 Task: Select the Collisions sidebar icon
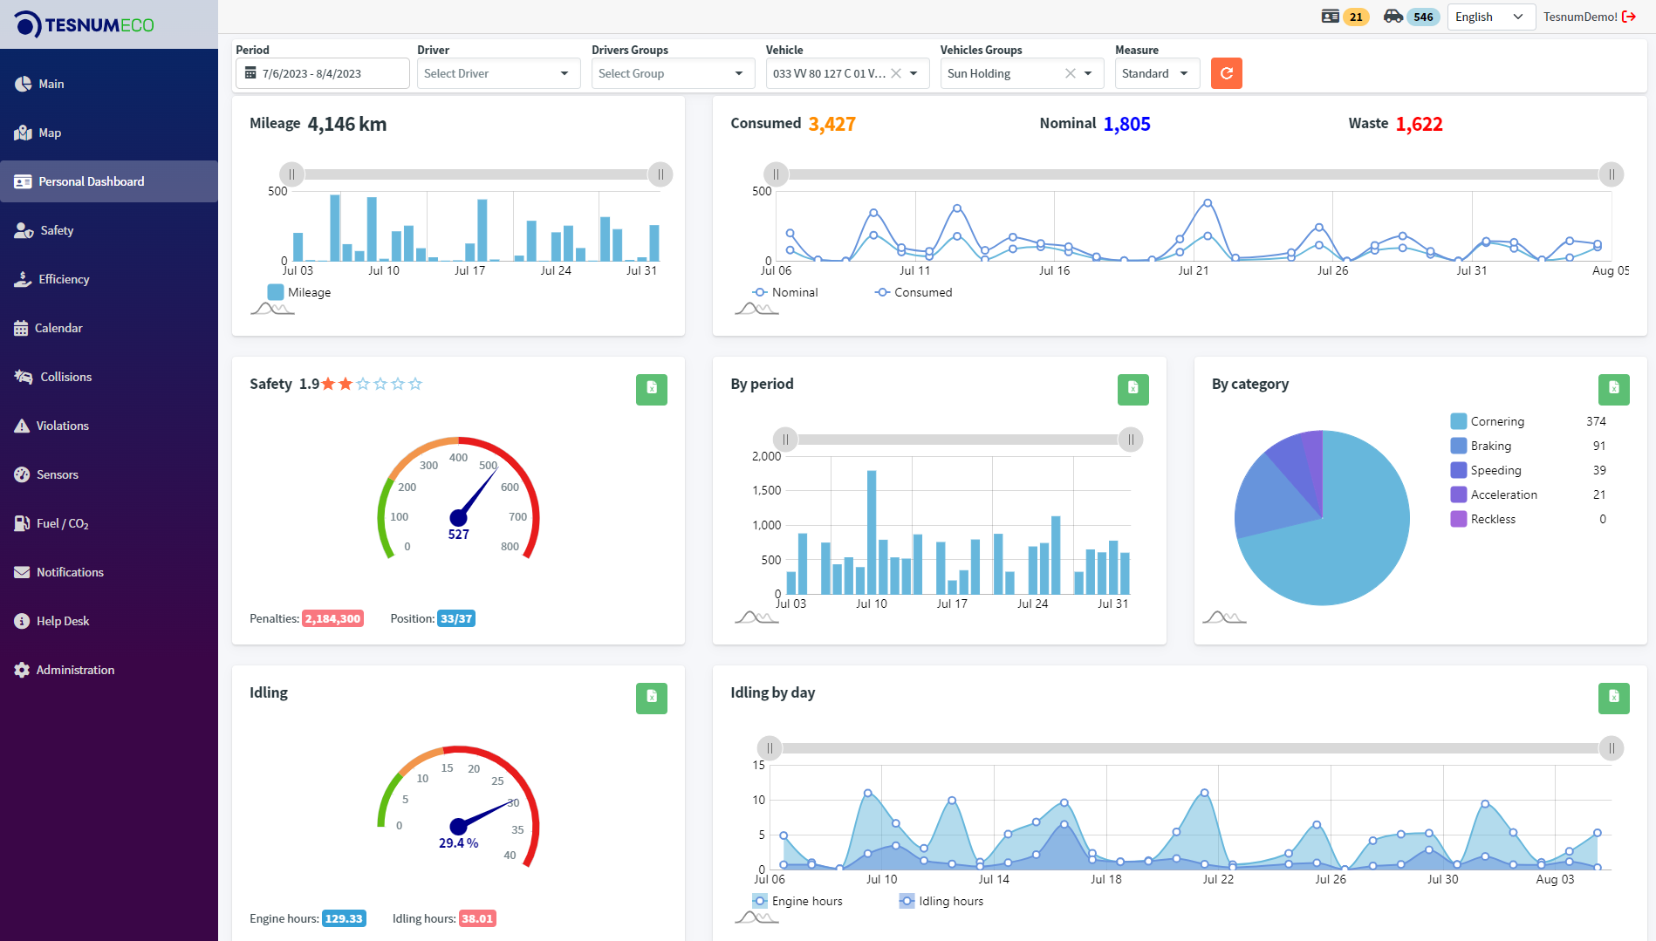click(x=23, y=376)
